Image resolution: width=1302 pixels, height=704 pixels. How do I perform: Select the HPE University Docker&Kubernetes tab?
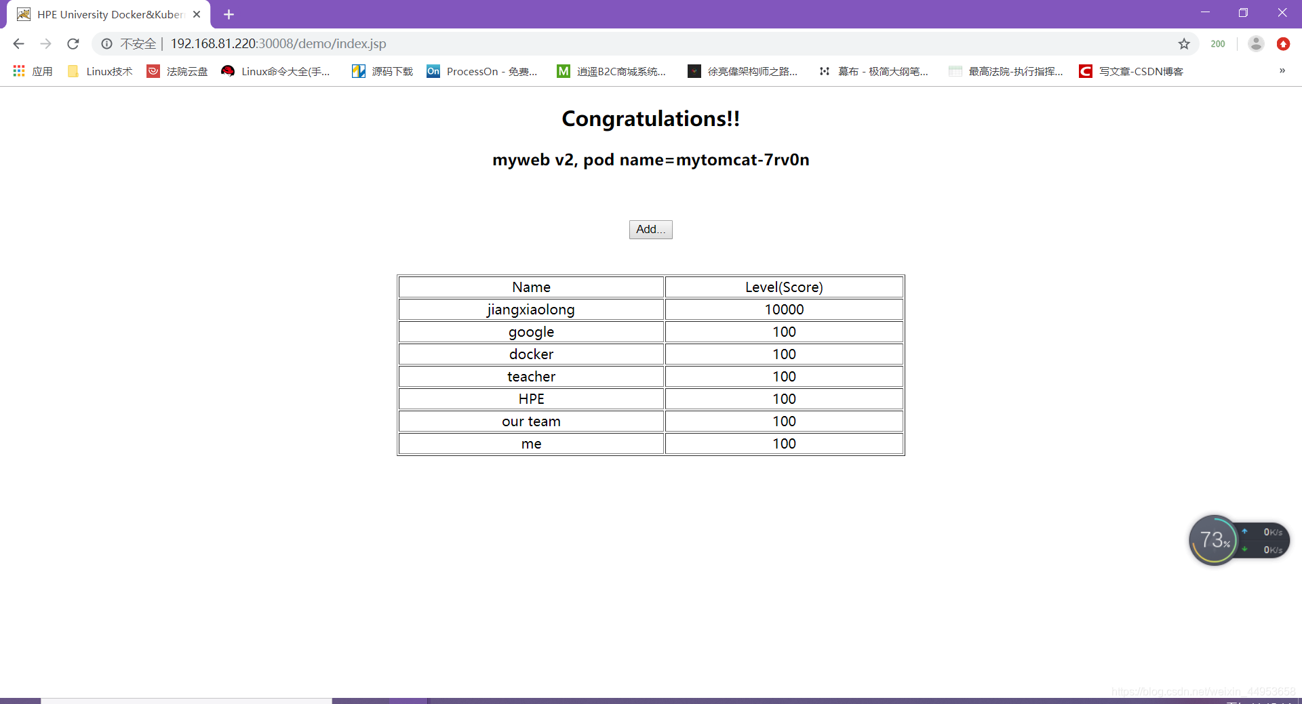coord(108,14)
